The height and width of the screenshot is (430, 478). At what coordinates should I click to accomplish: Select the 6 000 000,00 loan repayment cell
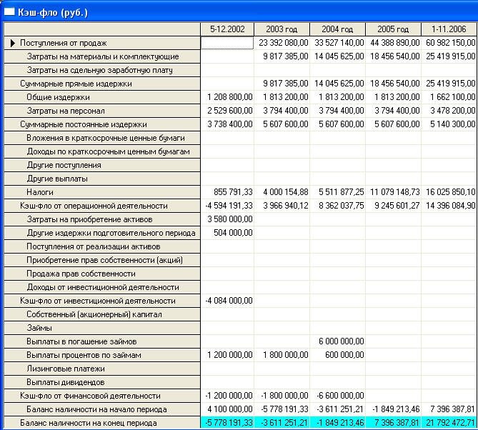337,341
